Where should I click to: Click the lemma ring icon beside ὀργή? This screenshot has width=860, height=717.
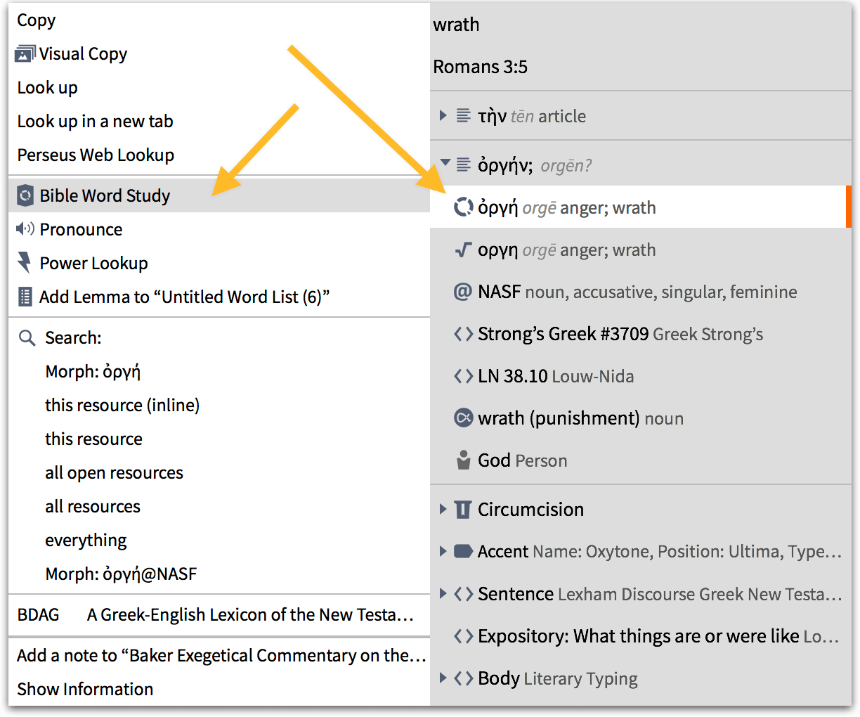pyautogui.click(x=463, y=207)
